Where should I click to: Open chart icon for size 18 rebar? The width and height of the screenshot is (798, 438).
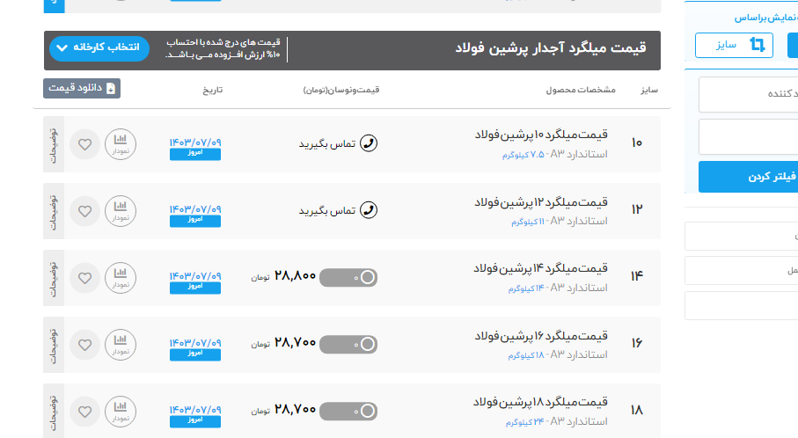[x=121, y=411]
